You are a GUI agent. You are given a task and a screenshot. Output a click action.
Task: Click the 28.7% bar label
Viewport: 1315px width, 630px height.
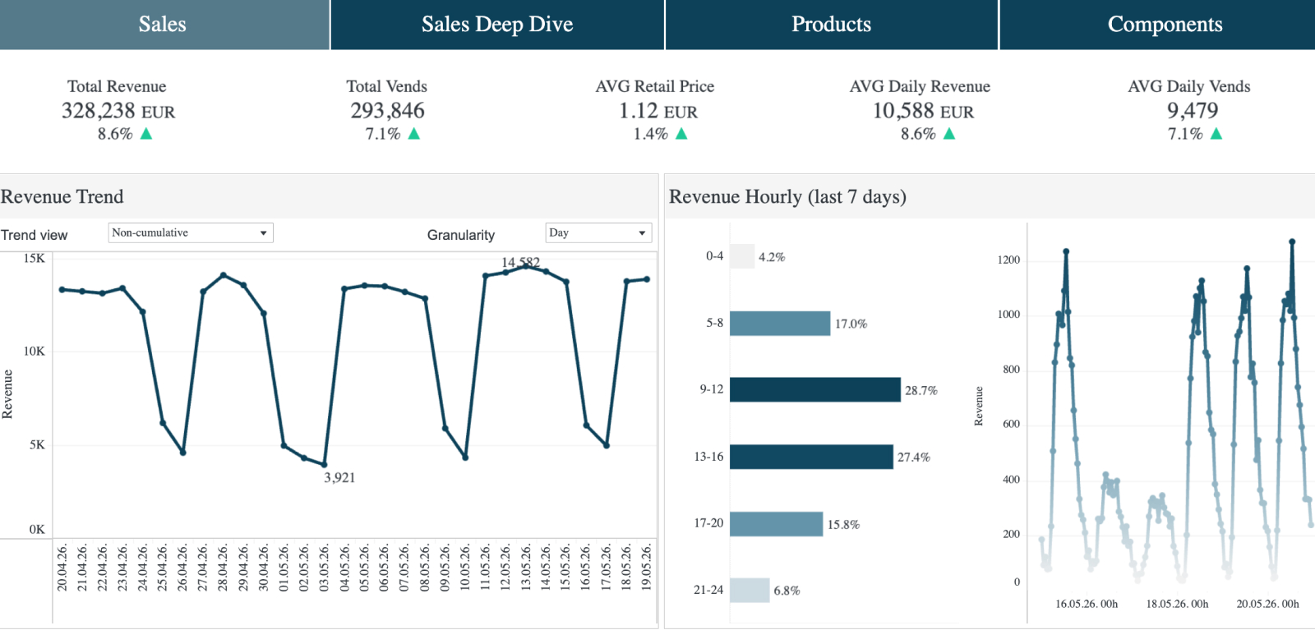[921, 391]
